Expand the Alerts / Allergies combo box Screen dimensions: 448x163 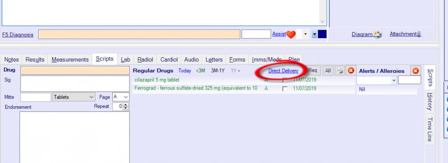(394, 81)
